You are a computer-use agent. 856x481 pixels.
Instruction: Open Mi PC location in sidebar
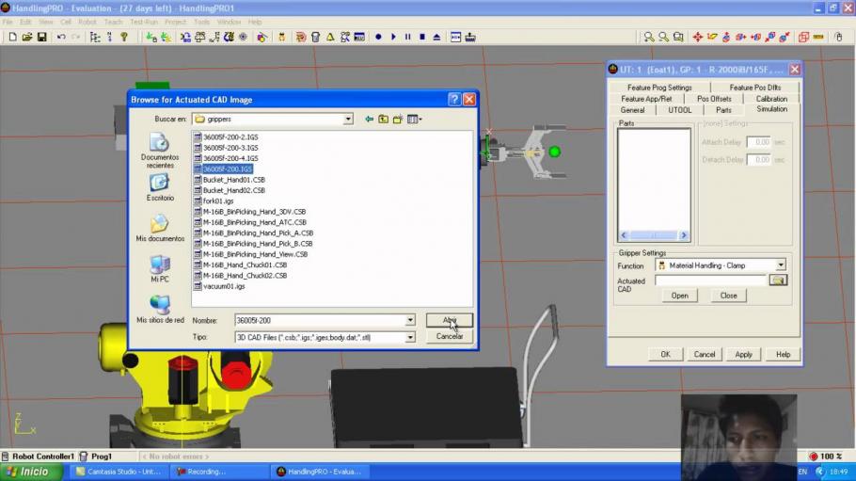(160, 268)
